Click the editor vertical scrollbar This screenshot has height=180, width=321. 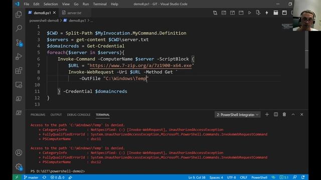point(306,50)
